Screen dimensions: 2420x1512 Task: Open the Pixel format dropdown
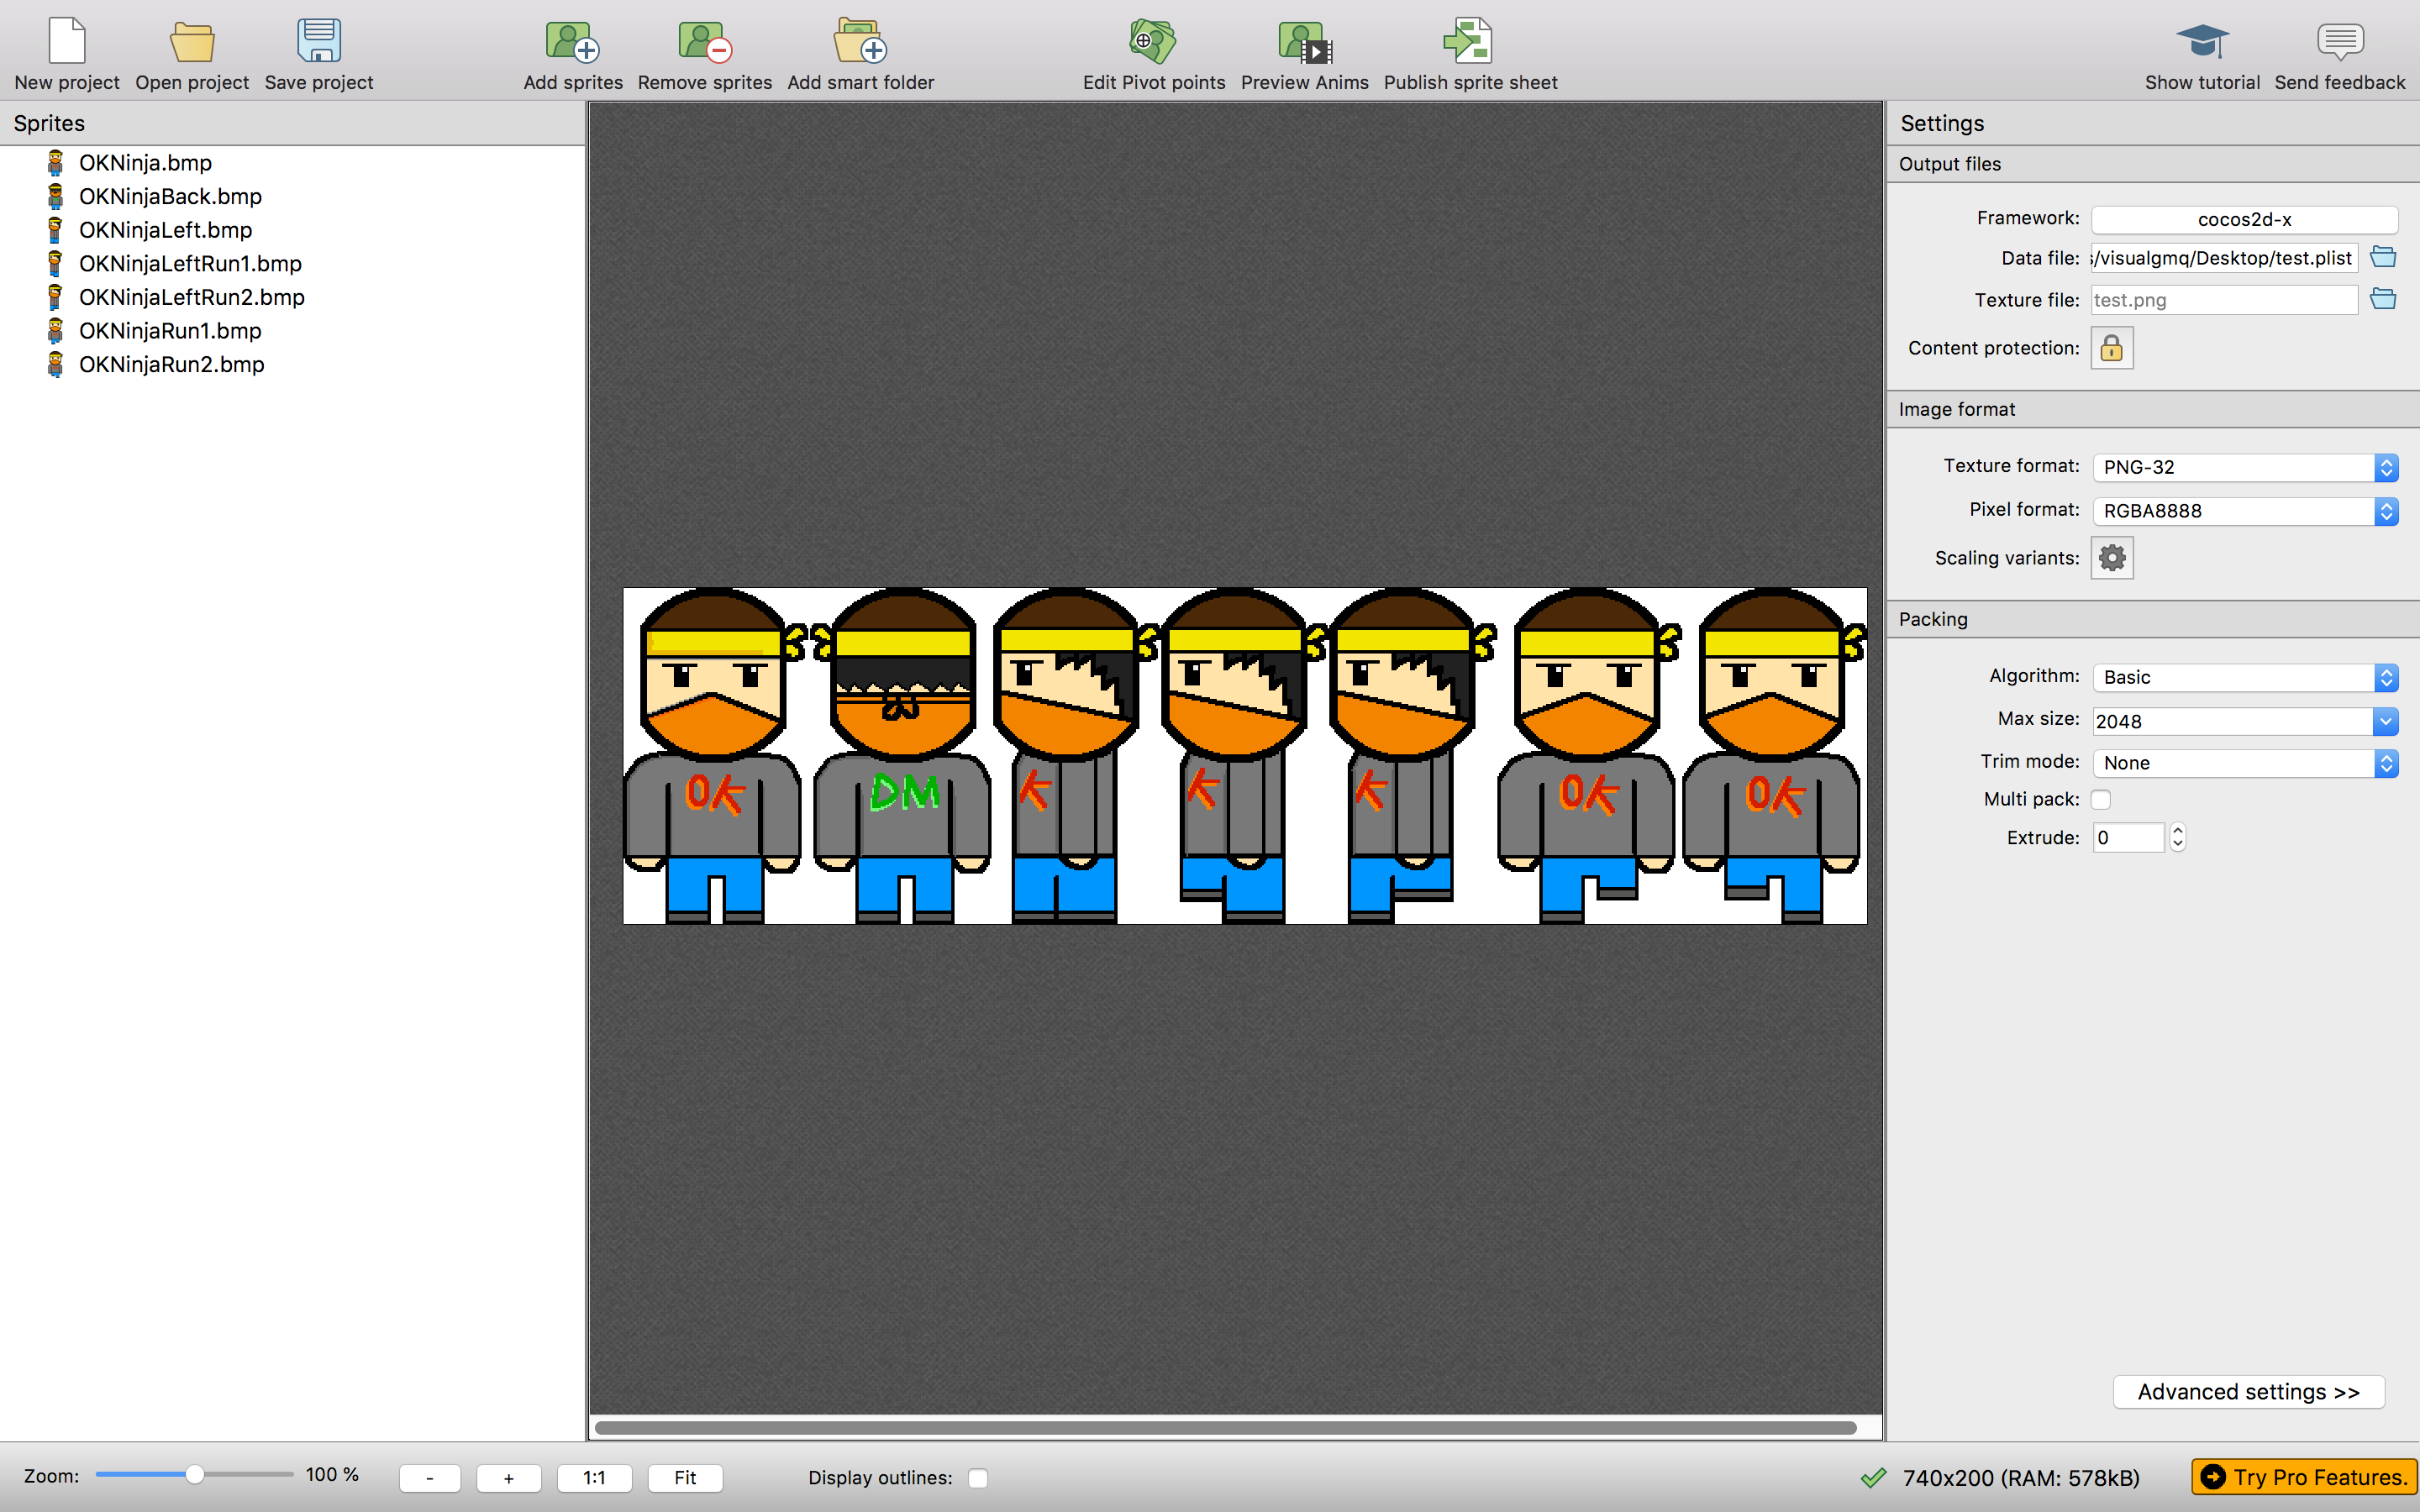2245,511
